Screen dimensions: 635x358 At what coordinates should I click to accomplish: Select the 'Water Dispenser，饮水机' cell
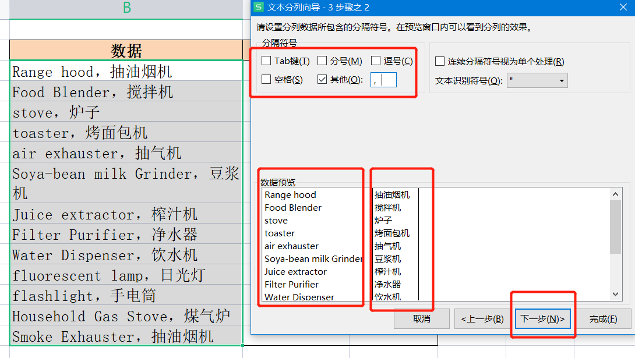[x=126, y=254]
